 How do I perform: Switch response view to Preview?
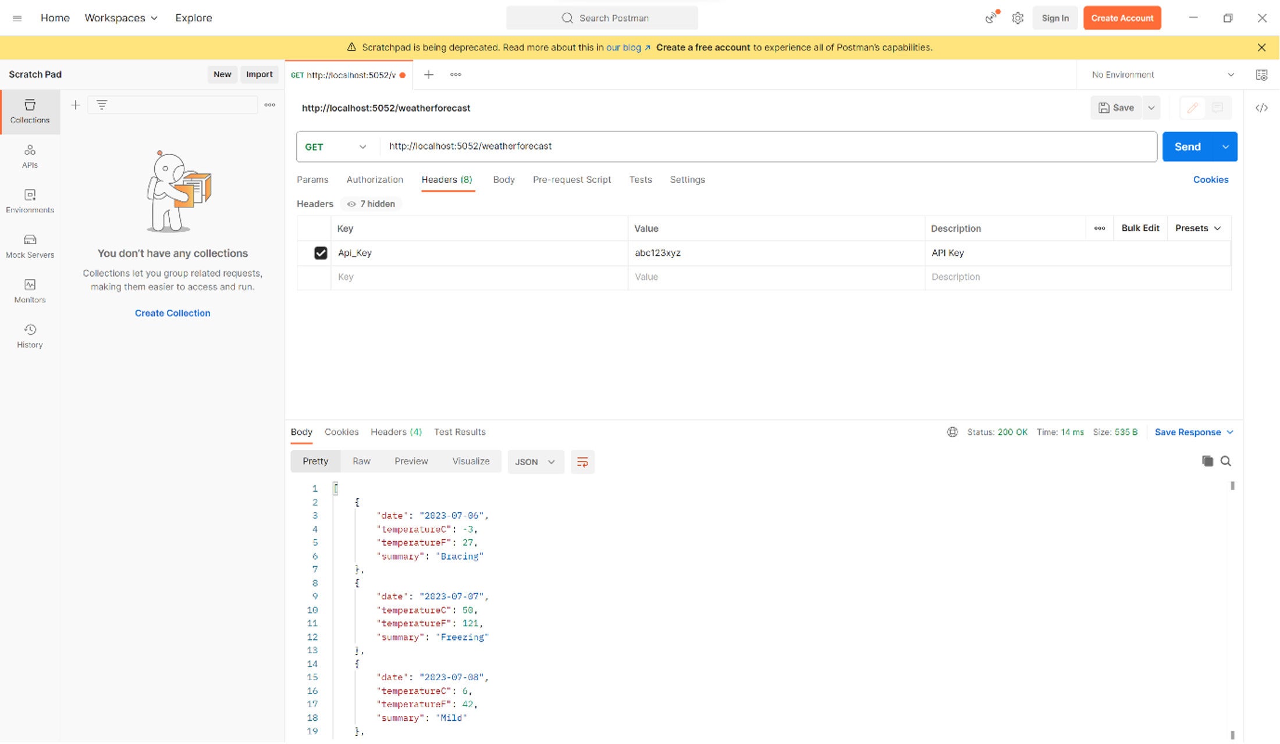(x=411, y=462)
